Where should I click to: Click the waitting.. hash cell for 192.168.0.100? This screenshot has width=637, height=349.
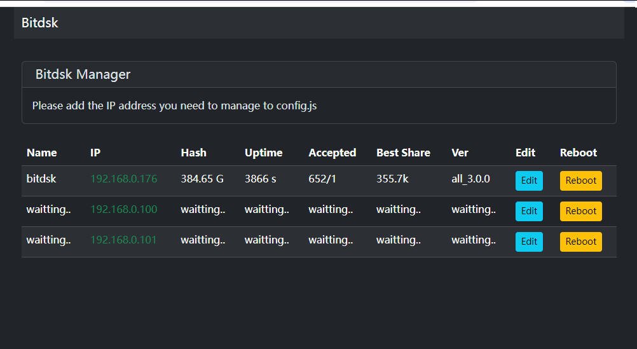tap(203, 210)
